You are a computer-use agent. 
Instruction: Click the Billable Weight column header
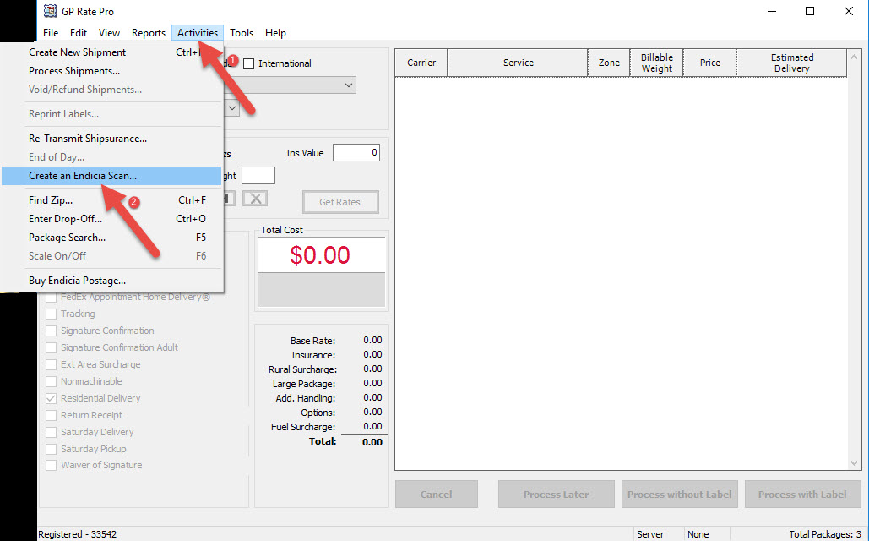click(656, 62)
